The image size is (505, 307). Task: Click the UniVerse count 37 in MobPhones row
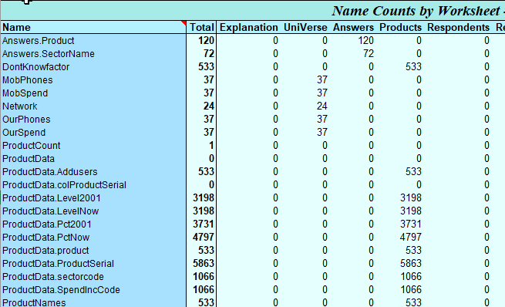pos(322,80)
